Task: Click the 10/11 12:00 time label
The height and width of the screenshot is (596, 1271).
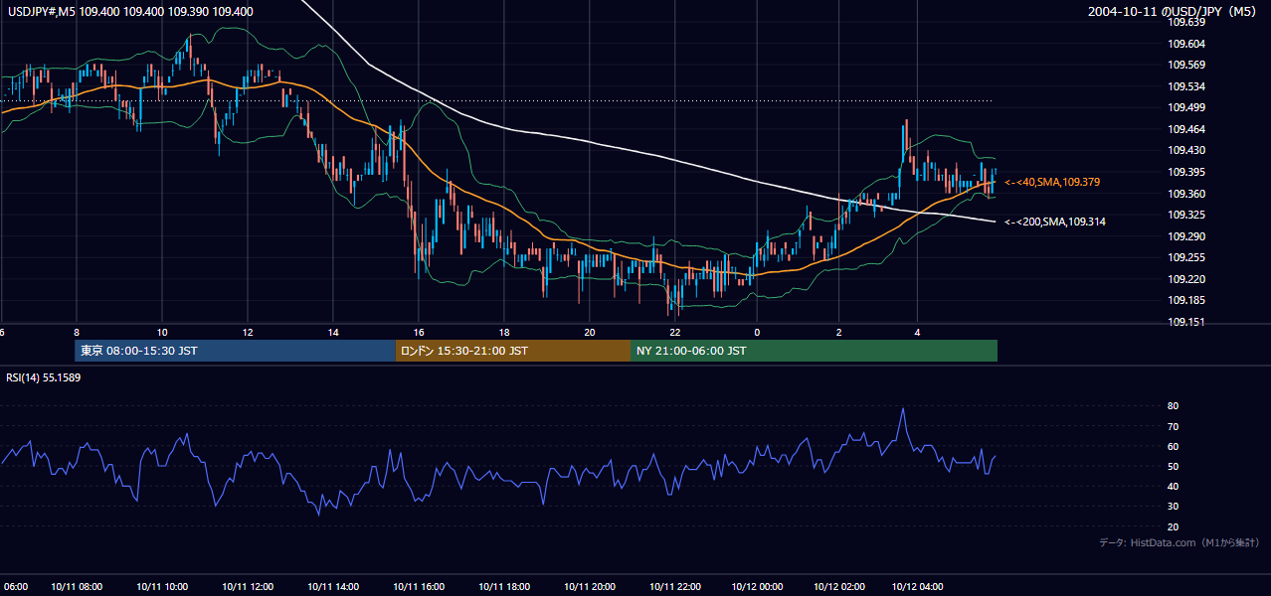Action: (248, 586)
